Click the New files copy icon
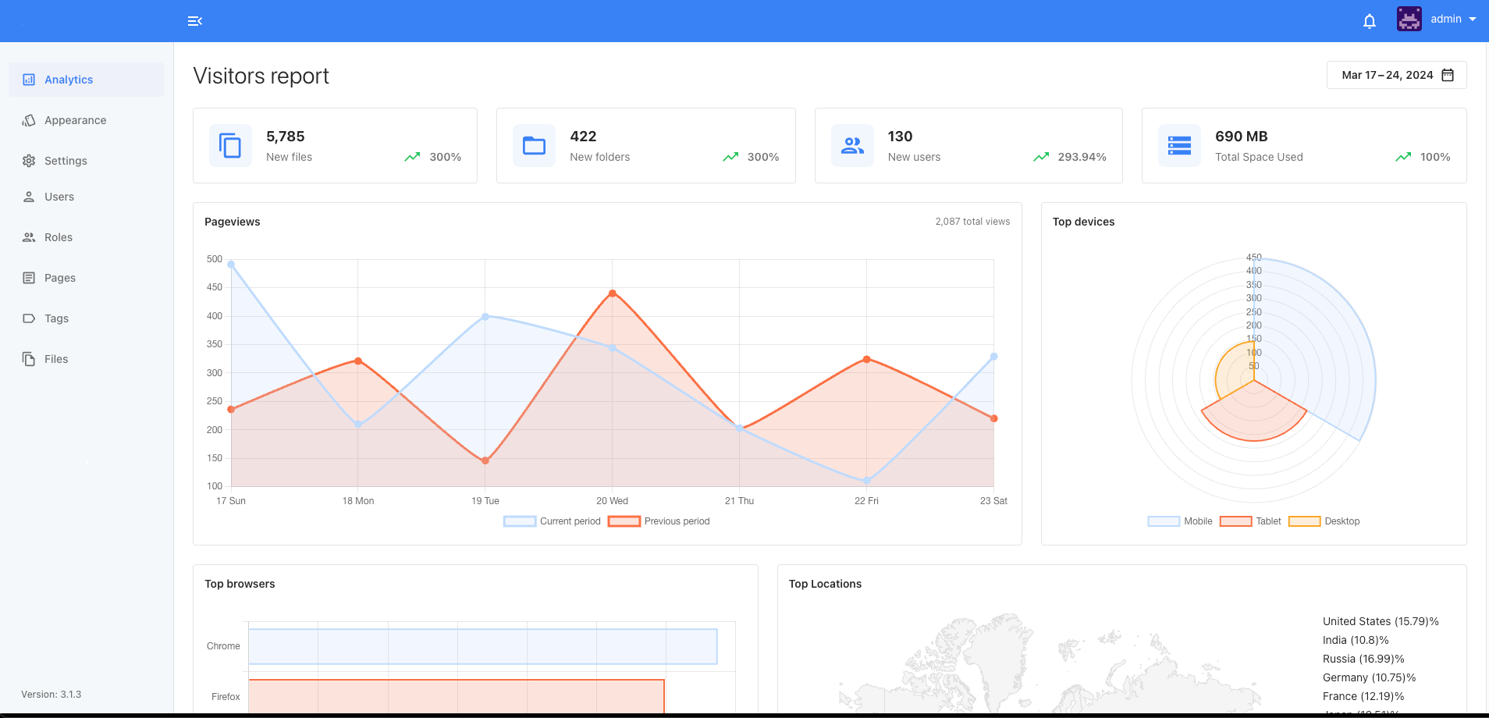 point(230,146)
